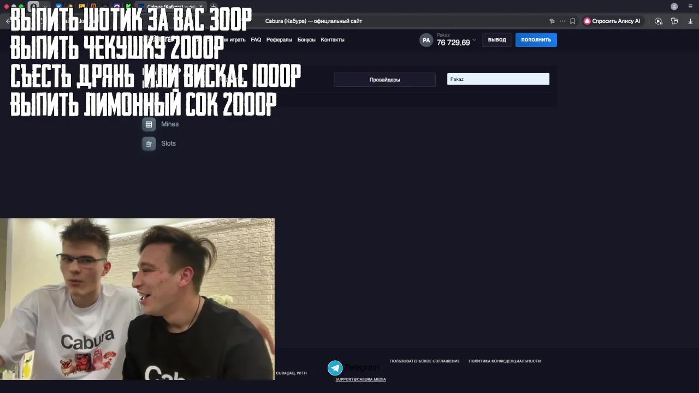
Task: Open the browser profile avatar
Action: click(x=674, y=7)
